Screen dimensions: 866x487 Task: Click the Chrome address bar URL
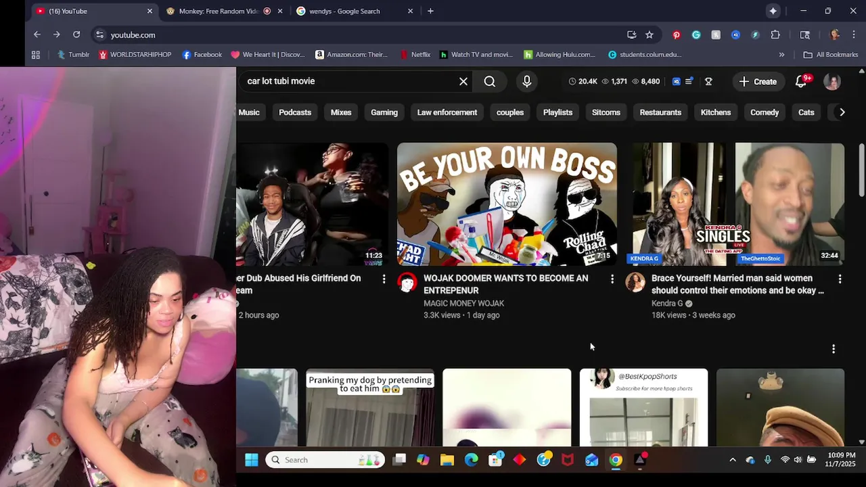coord(133,34)
